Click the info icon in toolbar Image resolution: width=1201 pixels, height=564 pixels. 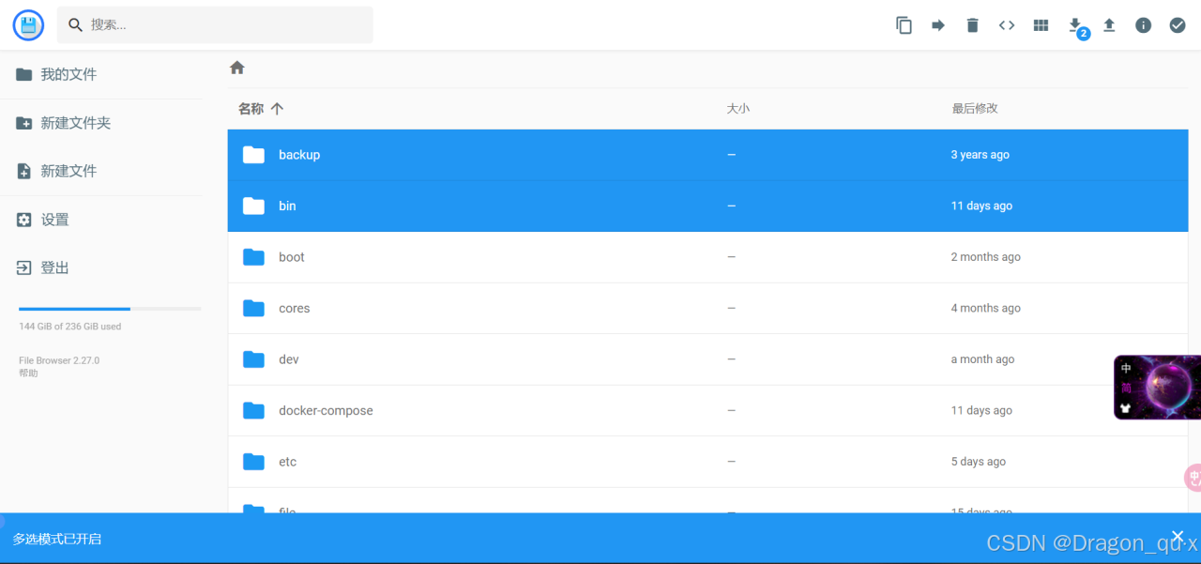pos(1143,25)
